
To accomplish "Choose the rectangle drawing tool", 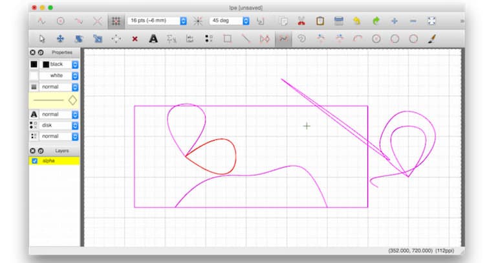I will click(228, 39).
